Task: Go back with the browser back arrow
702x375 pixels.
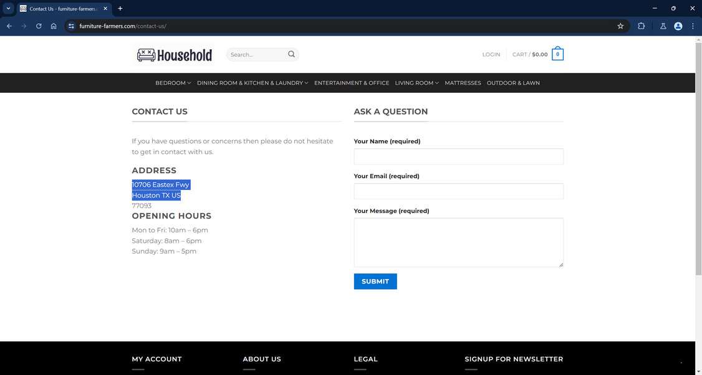Action: [x=9, y=26]
